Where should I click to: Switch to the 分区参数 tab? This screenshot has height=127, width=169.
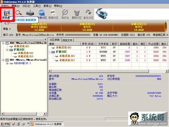[x=55, y=40]
